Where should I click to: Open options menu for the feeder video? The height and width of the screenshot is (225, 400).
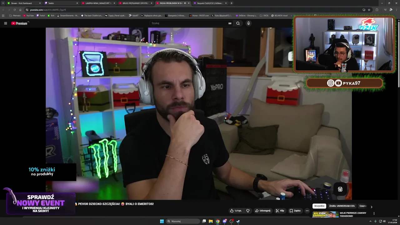point(374,213)
